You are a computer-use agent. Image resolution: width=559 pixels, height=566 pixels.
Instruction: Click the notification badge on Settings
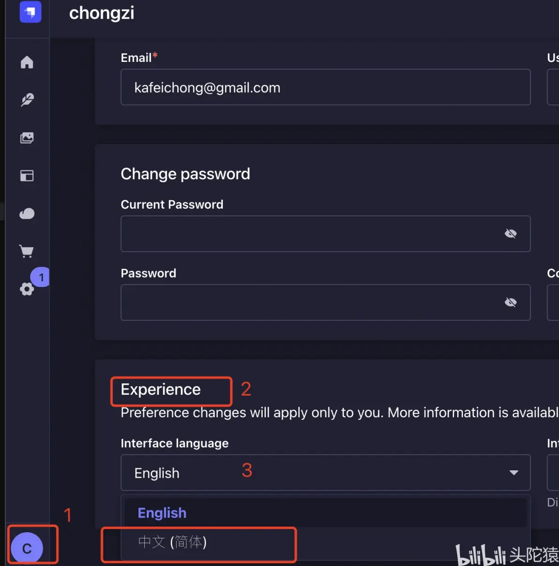[x=41, y=277]
